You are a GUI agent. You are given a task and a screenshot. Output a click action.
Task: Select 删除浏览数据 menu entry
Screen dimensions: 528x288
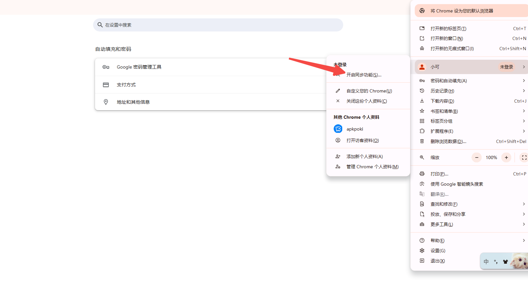pos(469,141)
